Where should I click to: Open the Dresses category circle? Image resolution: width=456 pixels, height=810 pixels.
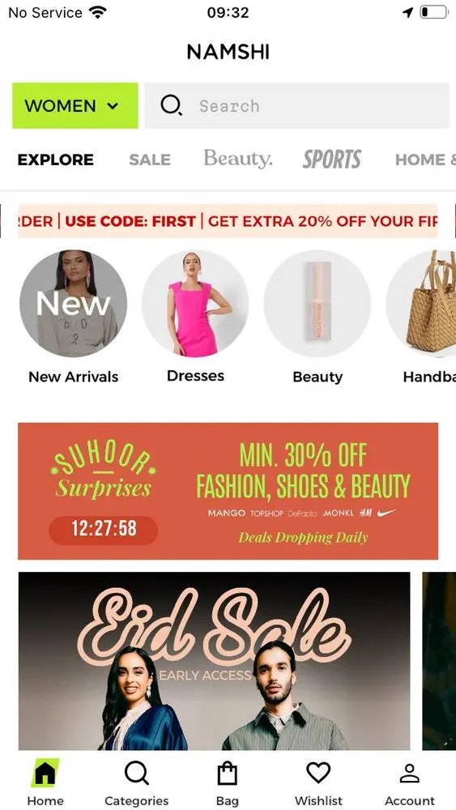[x=195, y=303]
